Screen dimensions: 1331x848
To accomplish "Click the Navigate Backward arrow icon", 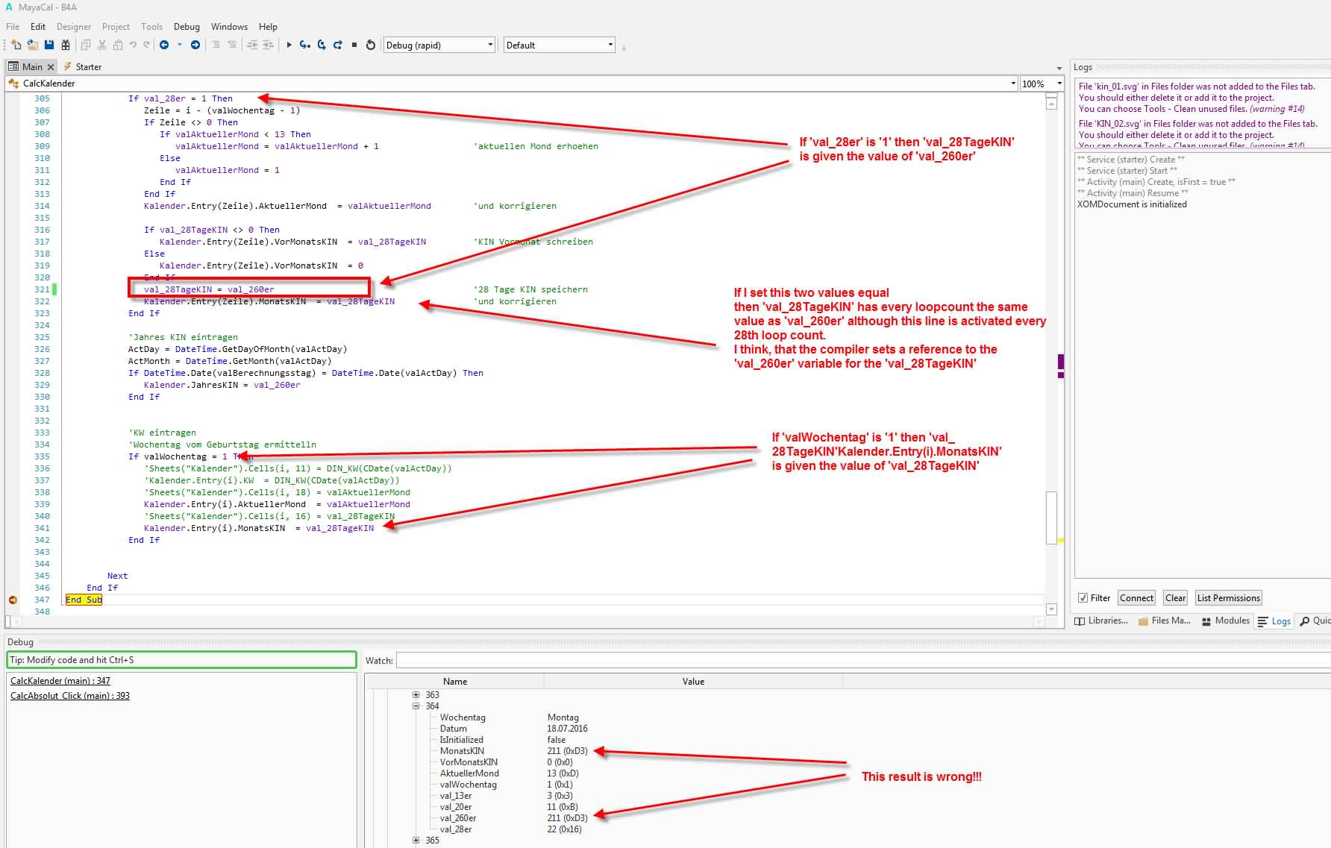I will point(164,45).
